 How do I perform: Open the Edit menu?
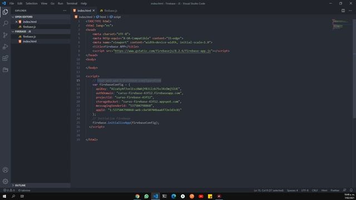pos(20,3)
